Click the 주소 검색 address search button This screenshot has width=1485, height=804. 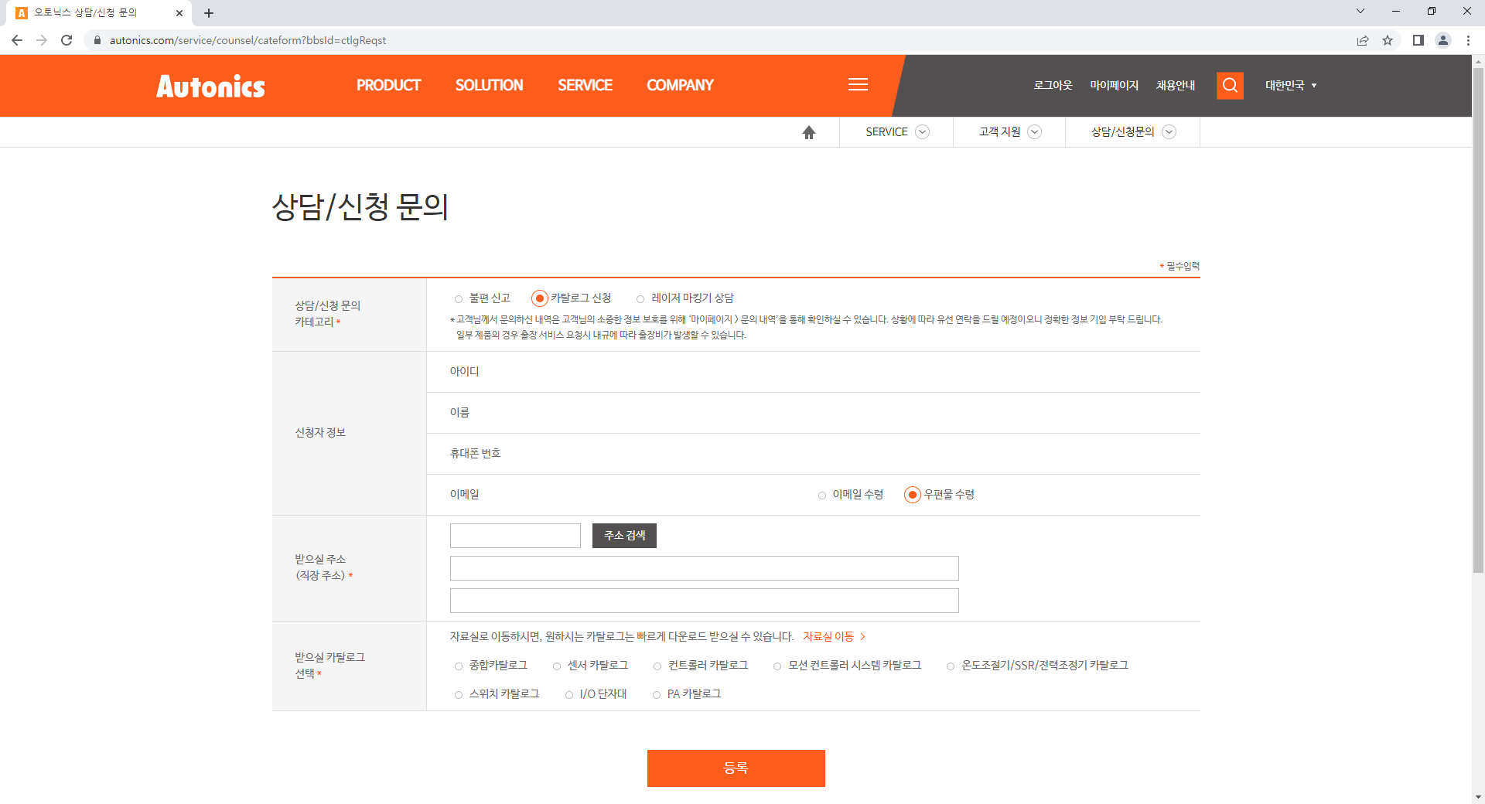pyautogui.click(x=623, y=536)
